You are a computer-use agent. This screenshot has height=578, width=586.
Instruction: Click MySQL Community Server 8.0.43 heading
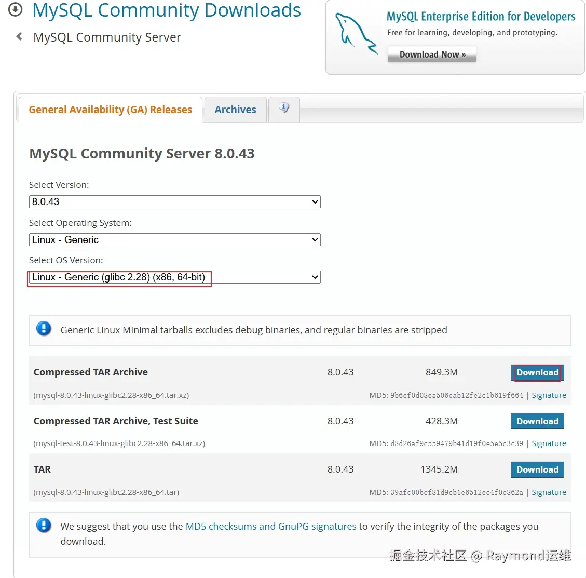pos(142,154)
